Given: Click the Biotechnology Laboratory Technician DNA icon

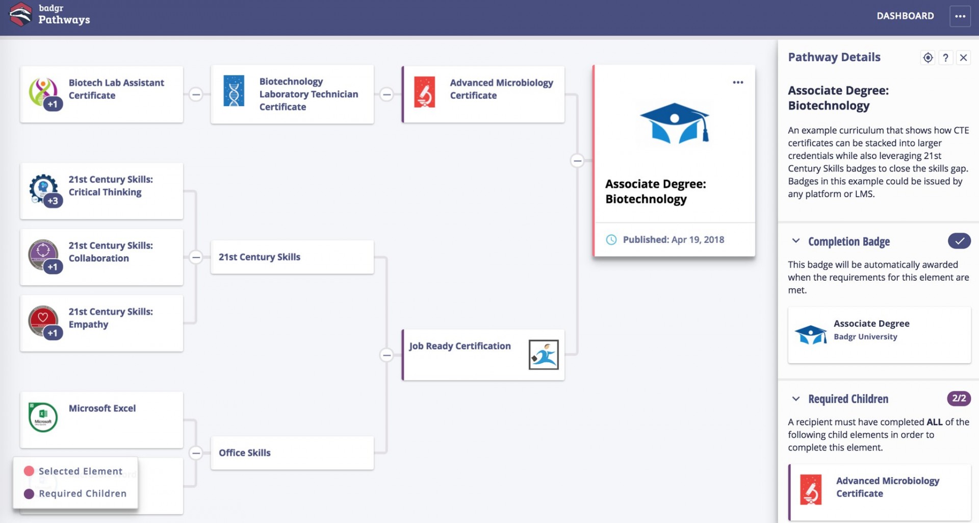Looking at the screenshot, I should coord(234,91).
